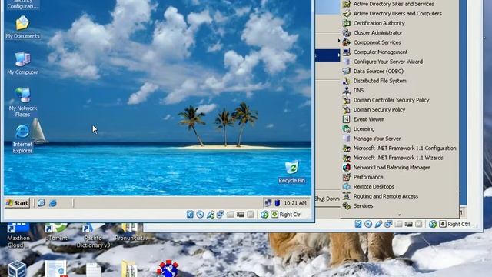The height and width of the screenshot is (277, 492).
Task: Expand menu with bottom scroll arrow
Action: [x=400, y=215]
